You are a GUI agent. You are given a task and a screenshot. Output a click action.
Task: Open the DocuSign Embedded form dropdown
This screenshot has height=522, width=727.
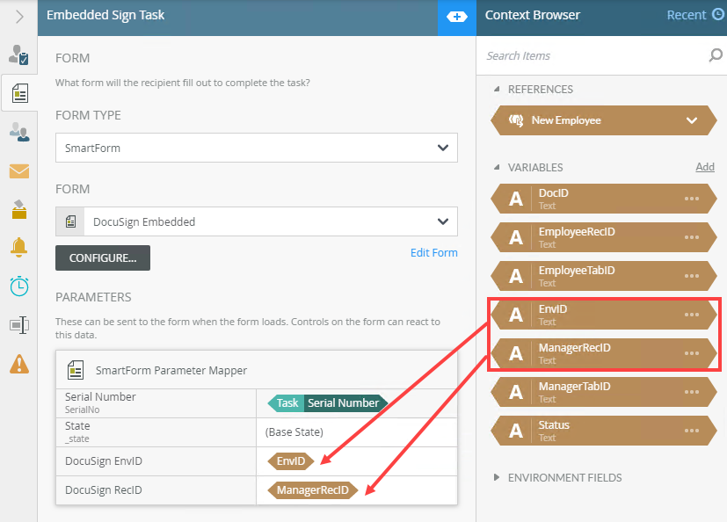click(256, 221)
